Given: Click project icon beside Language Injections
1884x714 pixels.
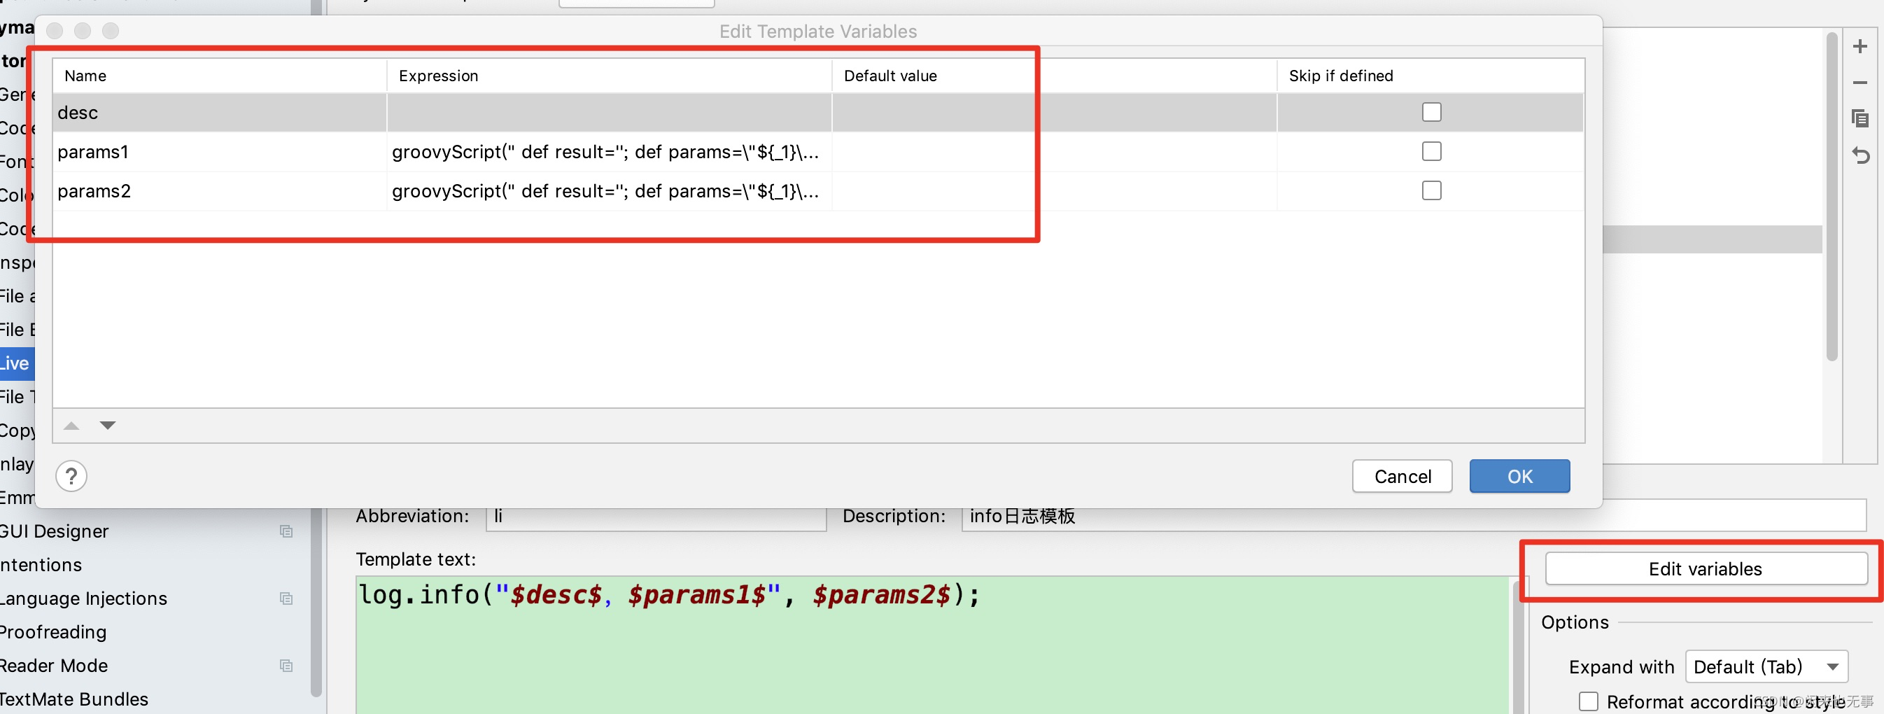Looking at the screenshot, I should click(x=286, y=598).
